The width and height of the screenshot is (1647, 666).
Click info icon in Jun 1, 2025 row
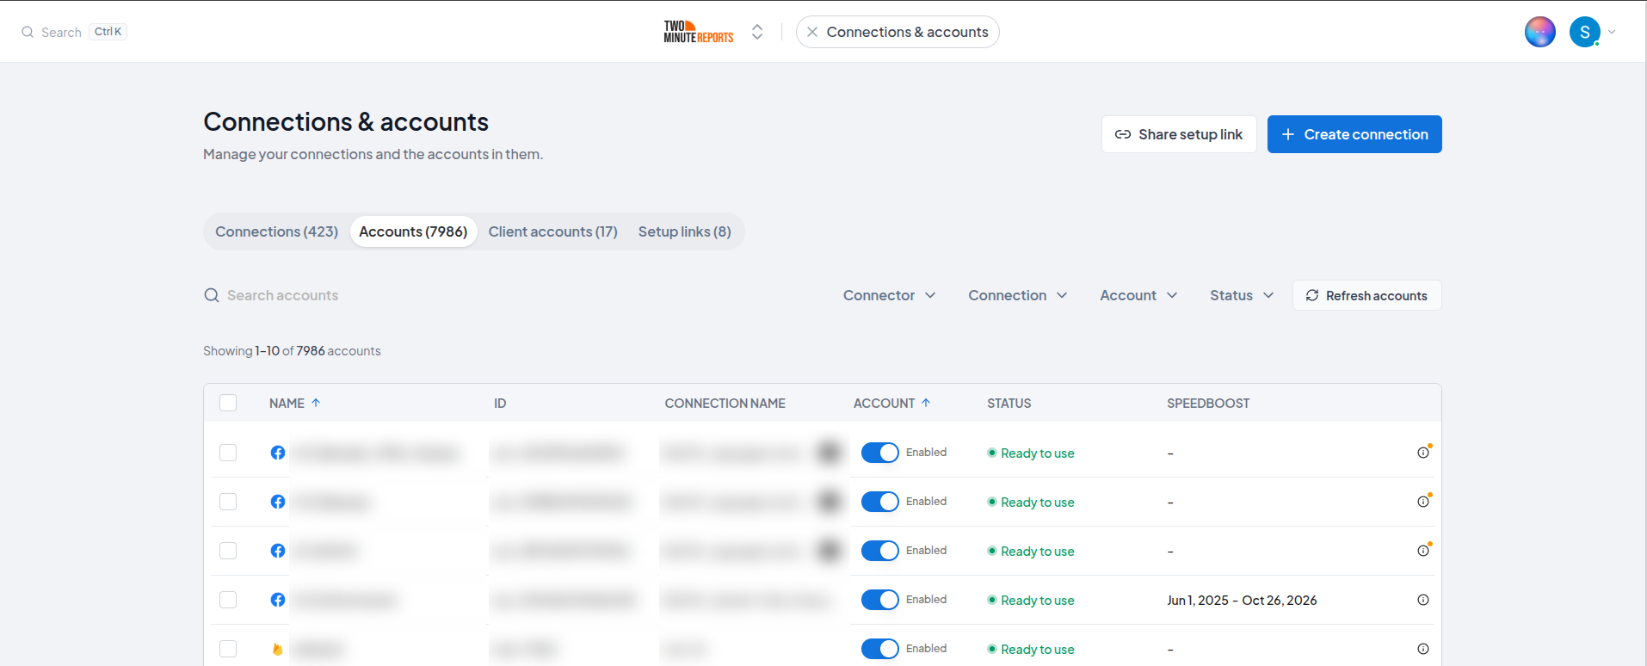coord(1423,600)
